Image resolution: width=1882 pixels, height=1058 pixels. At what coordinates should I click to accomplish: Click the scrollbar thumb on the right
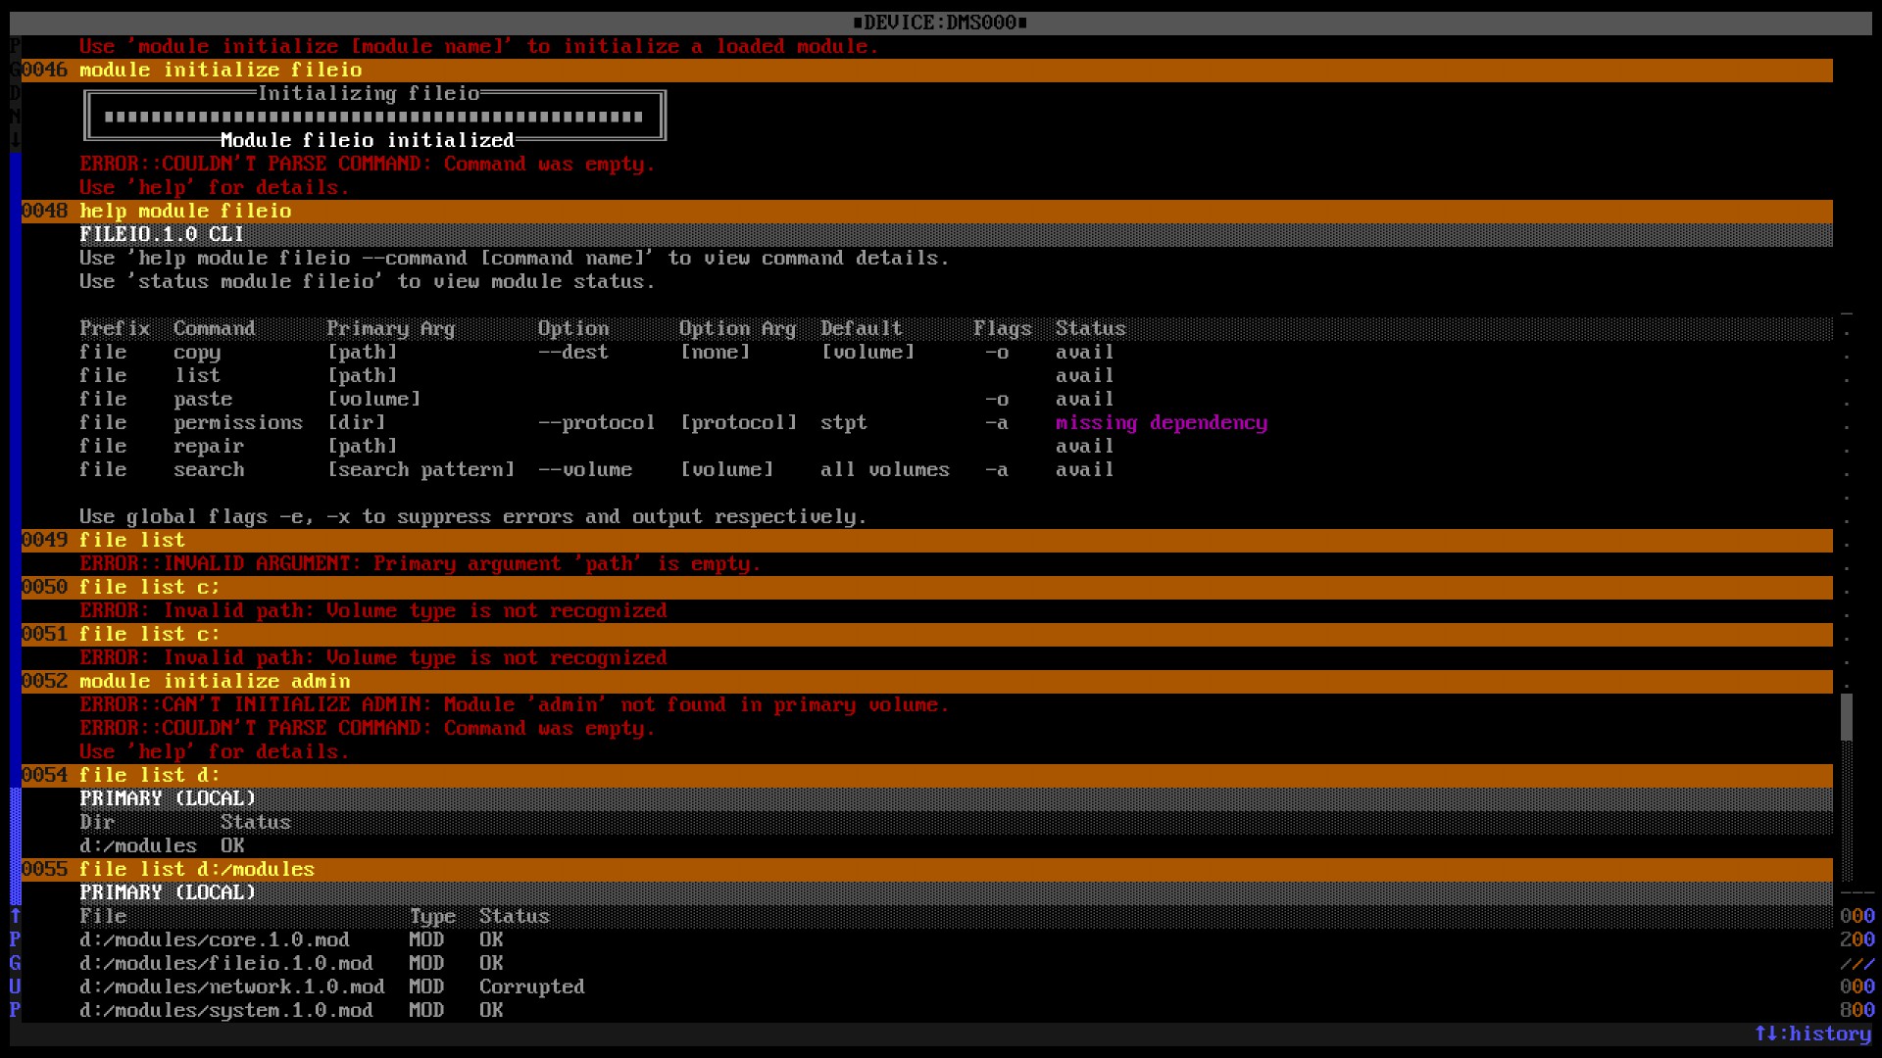click(1847, 717)
